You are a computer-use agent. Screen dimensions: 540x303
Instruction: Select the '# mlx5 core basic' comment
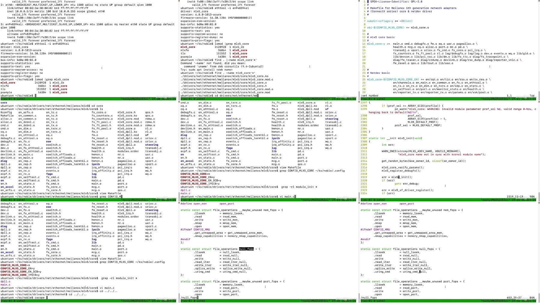(x=381, y=37)
